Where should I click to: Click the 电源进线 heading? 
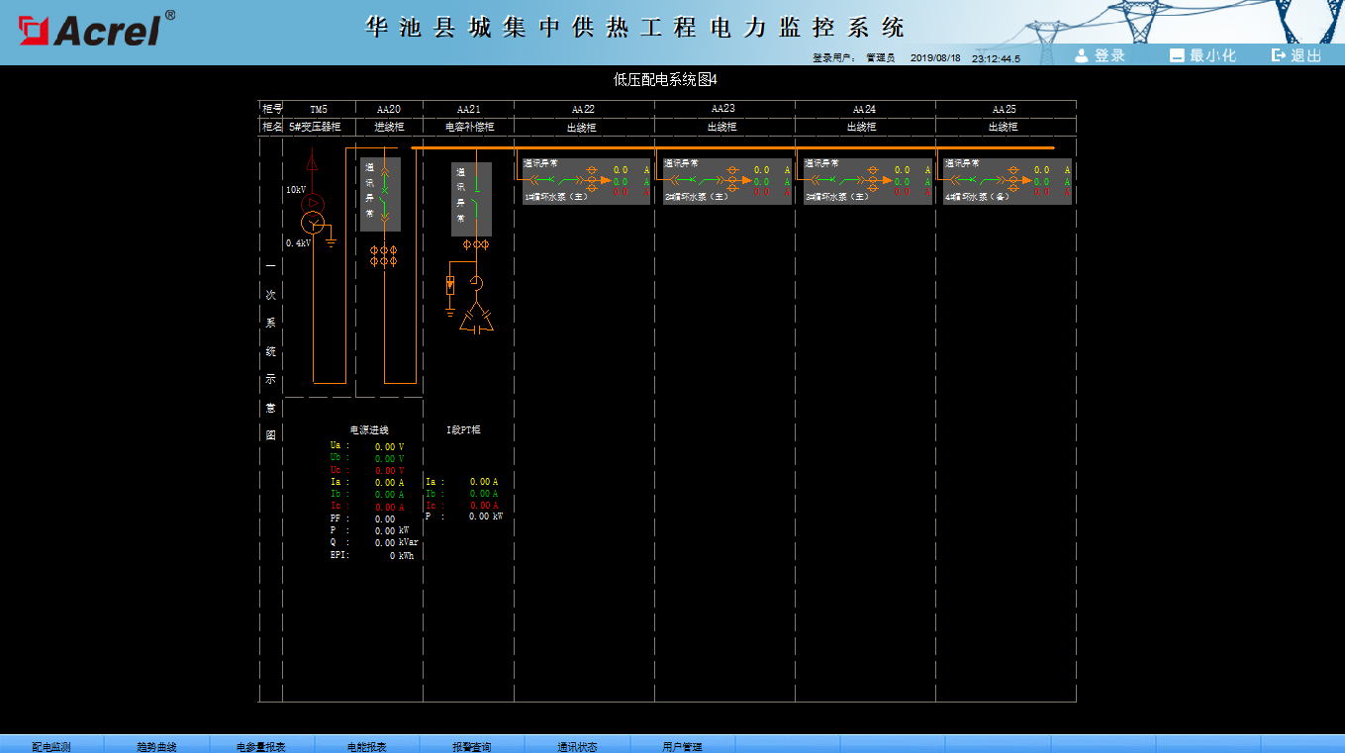tap(369, 430)
